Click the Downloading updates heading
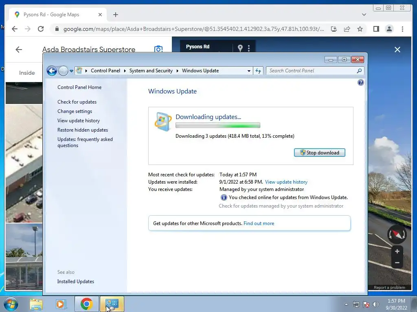417x312 pixels. 208,117
